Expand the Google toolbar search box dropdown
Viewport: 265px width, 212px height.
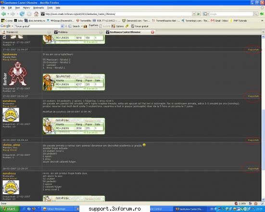click(62, 26)
